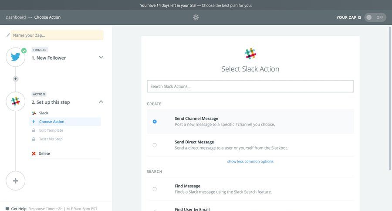Viewport: 392px width, 211px height.
Task: Click Choose Action breadcrumb text
Action: [x=47, y=17]
